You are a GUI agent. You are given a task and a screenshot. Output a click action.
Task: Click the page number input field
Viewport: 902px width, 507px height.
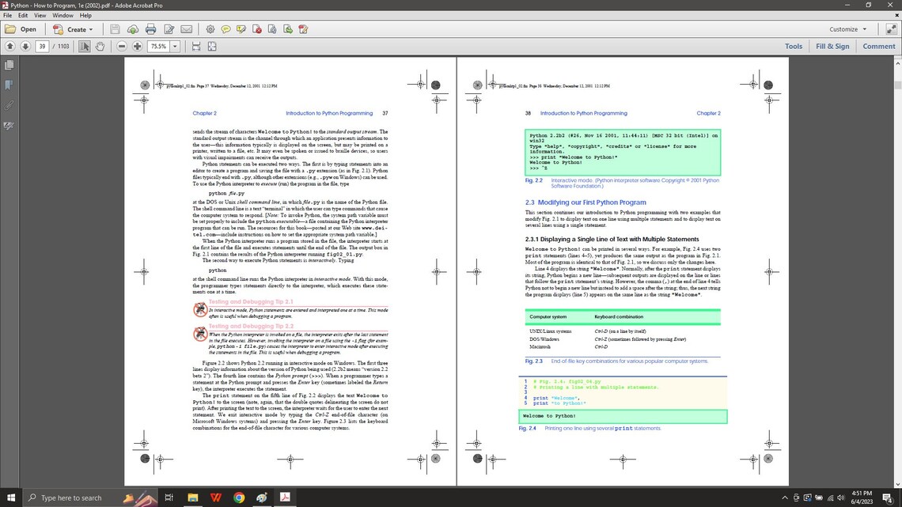click(x=42, y=47)
